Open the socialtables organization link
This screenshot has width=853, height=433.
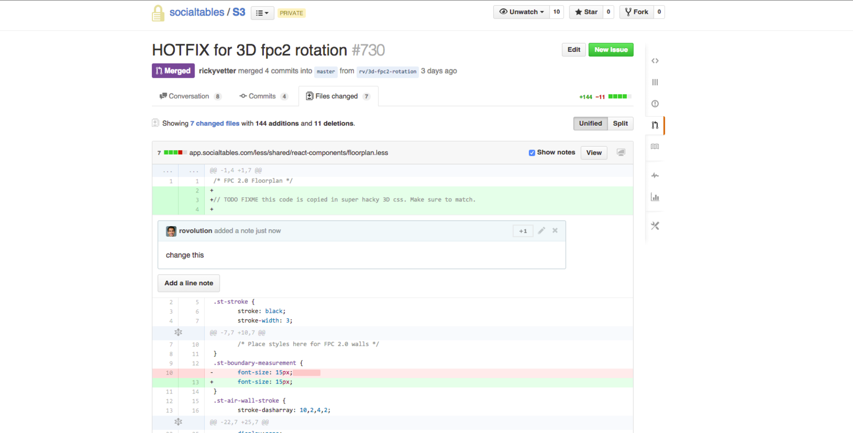[x=197, y=12]
